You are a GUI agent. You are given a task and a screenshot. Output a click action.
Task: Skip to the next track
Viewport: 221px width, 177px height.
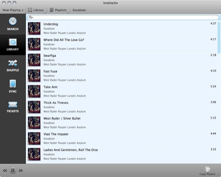tap(21, 170)
